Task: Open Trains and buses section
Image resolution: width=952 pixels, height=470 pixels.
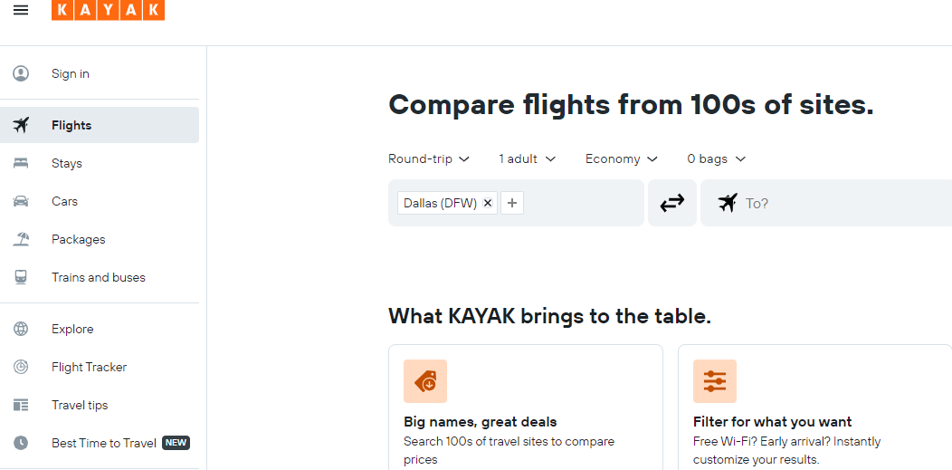Action: tap(98, 277)
